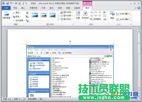Image resolution: width=142 pixels, height=102 pixels.
Task: Click the language indicator 英语(美国)
Action: pyautogui.click(x=32, y=99)
